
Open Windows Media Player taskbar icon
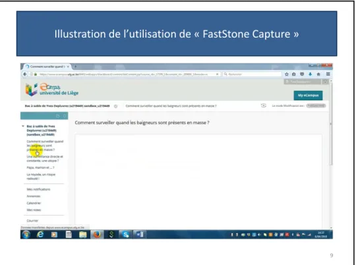click(x=54, y=234)
